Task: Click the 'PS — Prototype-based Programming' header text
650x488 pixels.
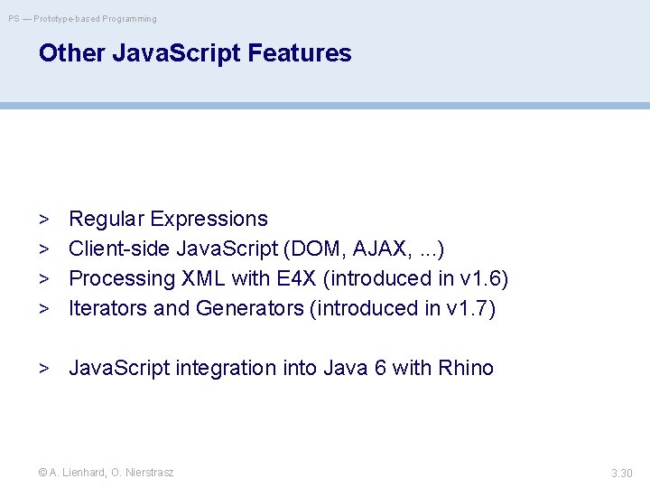Action: click(x=82, y=19)
